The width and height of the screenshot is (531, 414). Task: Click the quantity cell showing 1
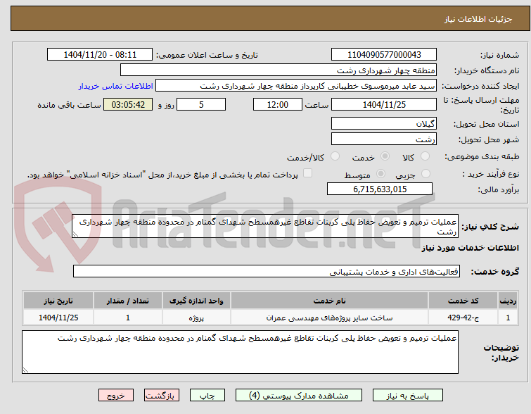[x=128, y=318]
